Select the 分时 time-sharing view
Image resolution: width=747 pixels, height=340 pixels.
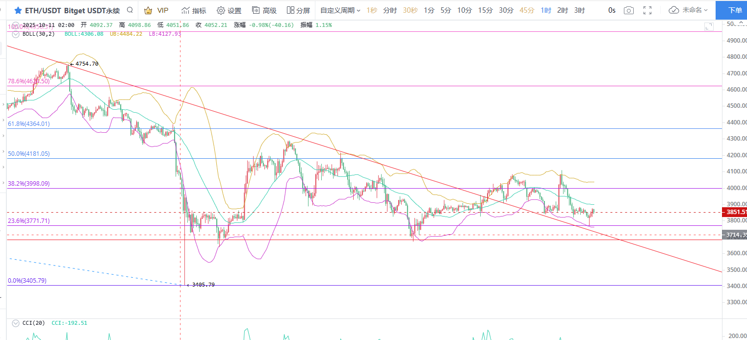pos(390,10)
